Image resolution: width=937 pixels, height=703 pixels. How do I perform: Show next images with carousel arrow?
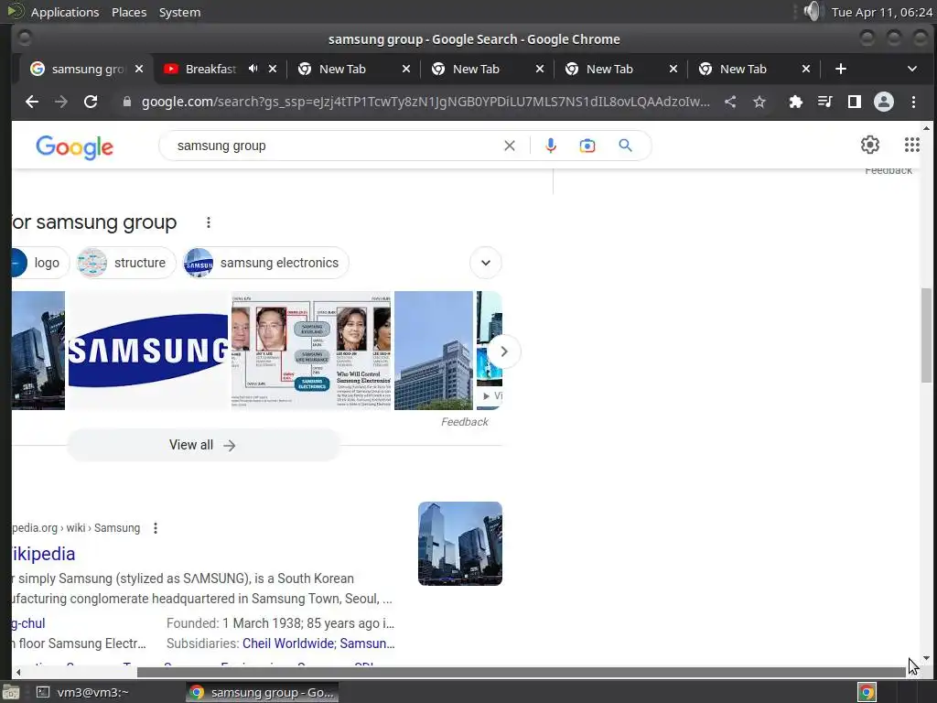point(504,351)
